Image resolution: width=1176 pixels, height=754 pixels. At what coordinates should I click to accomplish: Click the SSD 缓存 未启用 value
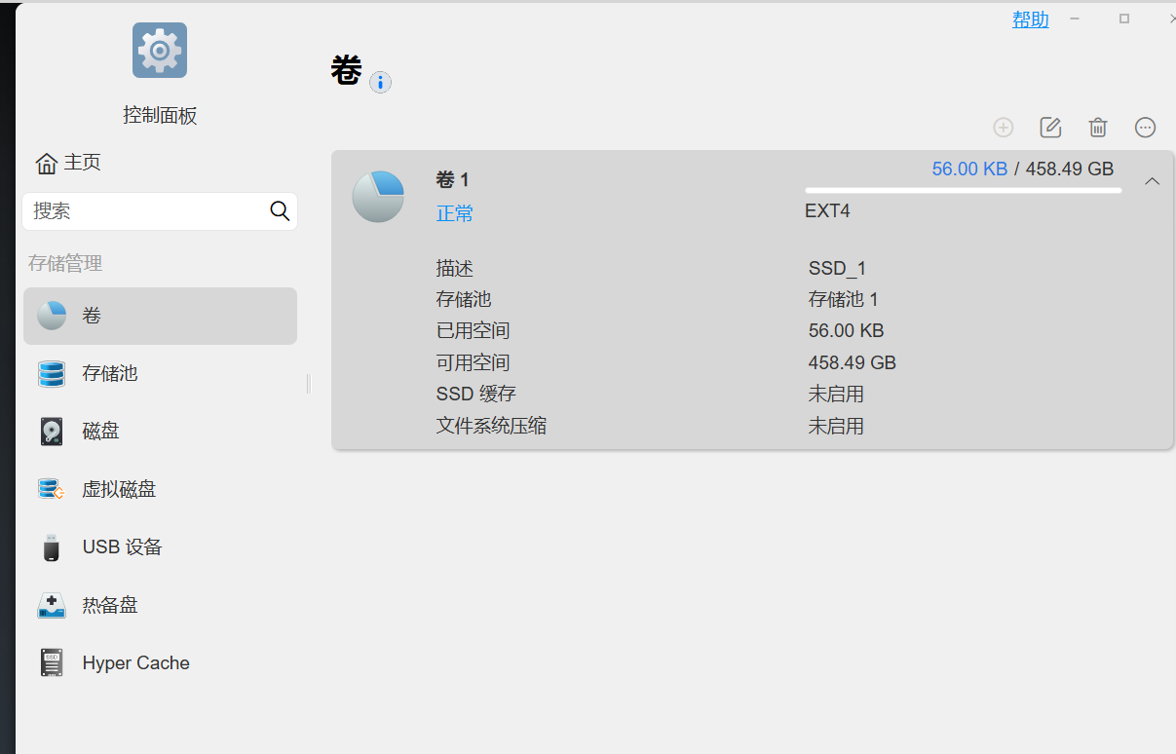click(x=836, y=395)
